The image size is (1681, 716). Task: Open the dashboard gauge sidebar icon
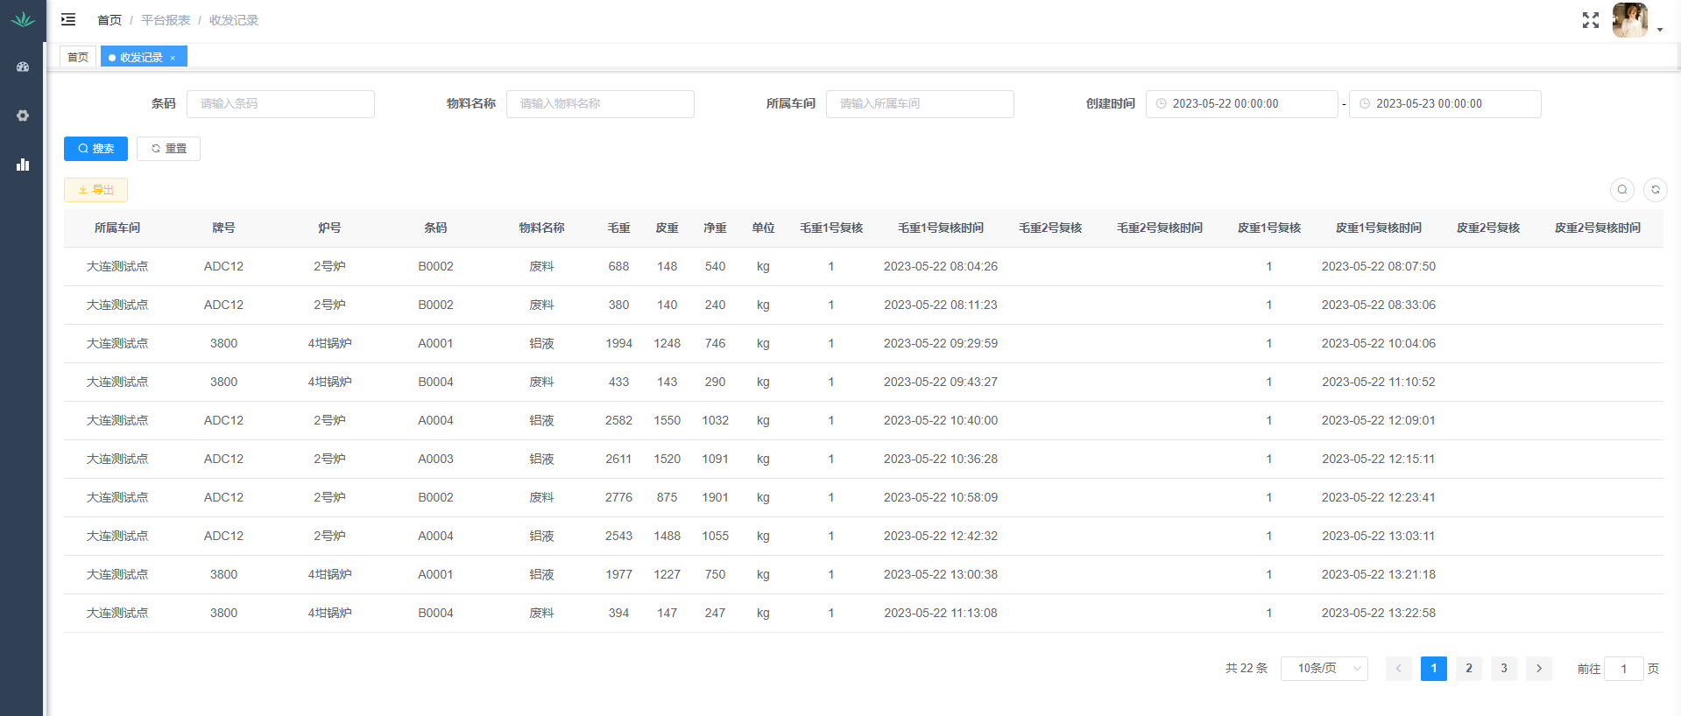click(x=23, y=67)
